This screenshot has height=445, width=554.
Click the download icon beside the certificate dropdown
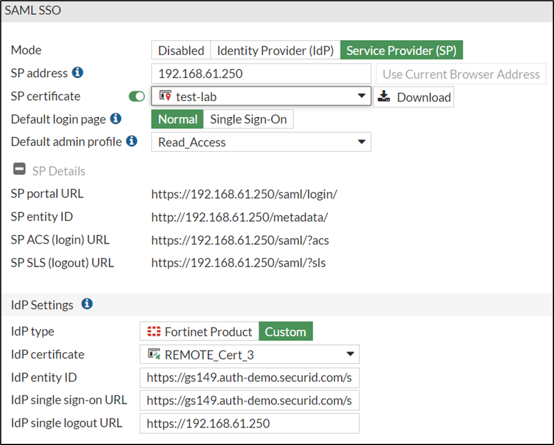click(384, 97)
